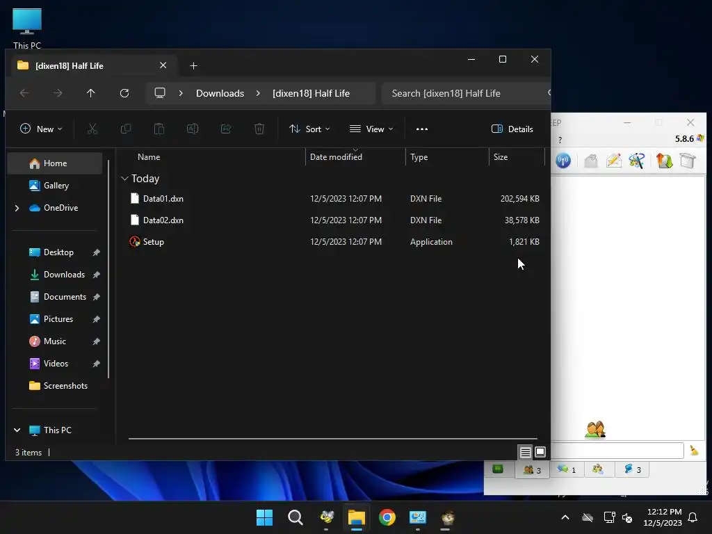The image size is (712, 534).
Task: Click the broom clear icon in the background window
Action: (694, 450)
